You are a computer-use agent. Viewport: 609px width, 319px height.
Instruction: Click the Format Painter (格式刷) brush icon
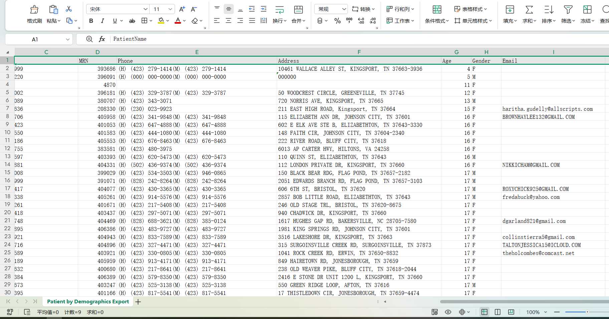click(34, 9)
